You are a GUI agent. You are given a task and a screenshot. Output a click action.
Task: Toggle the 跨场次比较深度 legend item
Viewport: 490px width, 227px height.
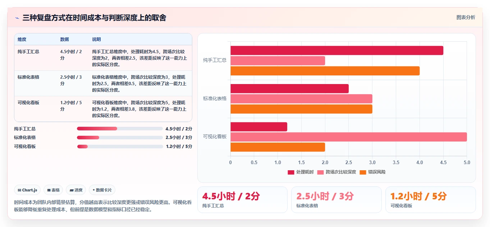pos(336,172)
